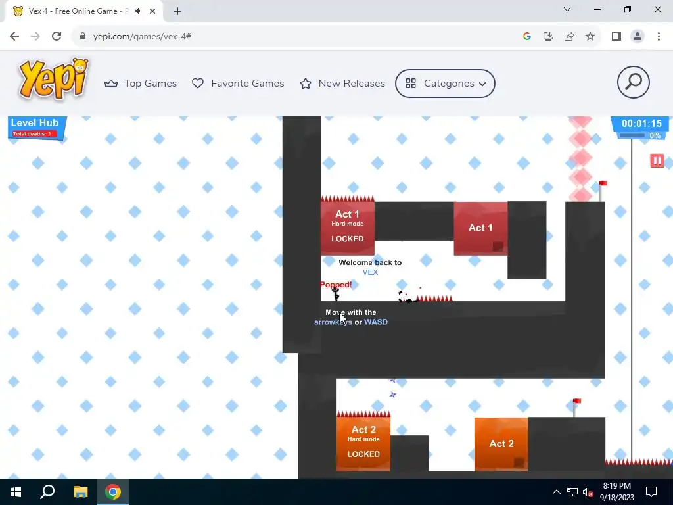Click the WASD hint text
673x505 pixels.
click(375, 322)
